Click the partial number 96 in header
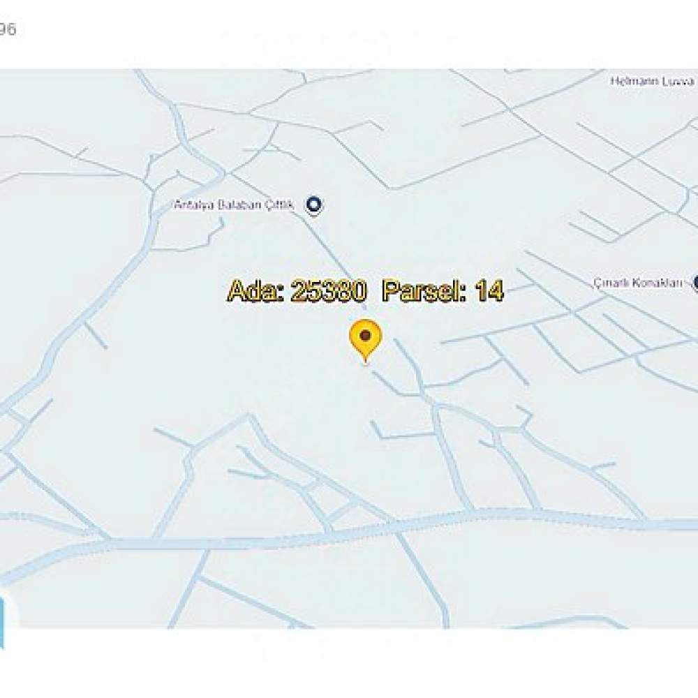 click(8, 29)
